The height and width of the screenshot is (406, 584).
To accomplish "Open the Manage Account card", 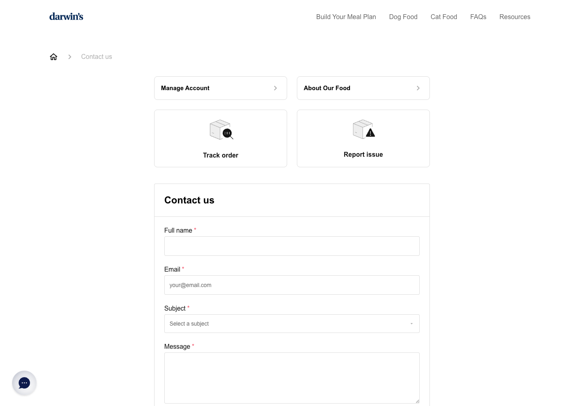I will click(221, 88).
